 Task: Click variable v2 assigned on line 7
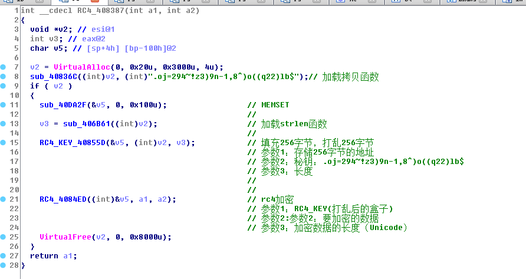(35, 67)
